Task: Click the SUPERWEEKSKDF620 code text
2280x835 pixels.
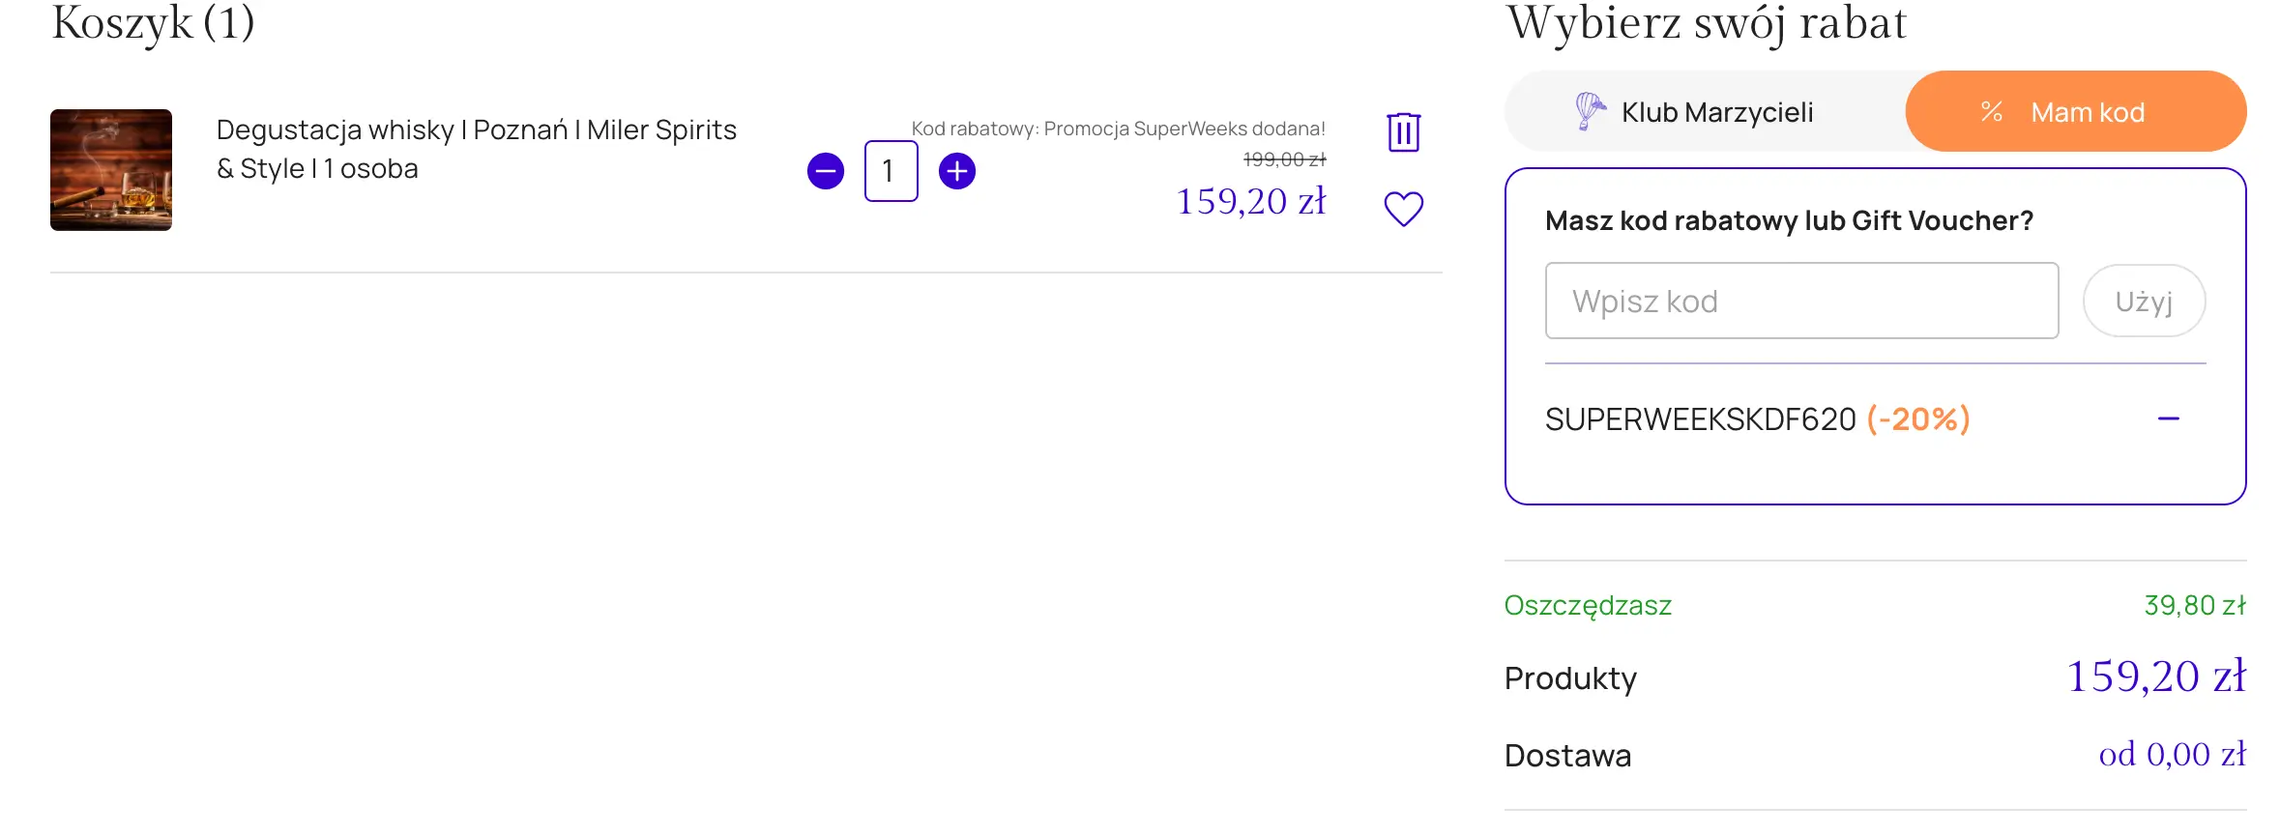Action: tap(1700, 419)
